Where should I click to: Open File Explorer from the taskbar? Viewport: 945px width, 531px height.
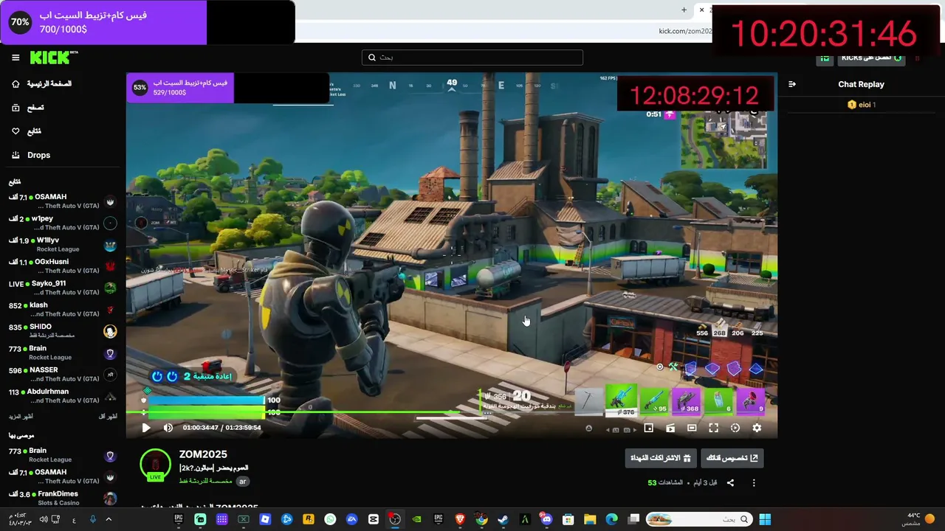tap(590, 519)
